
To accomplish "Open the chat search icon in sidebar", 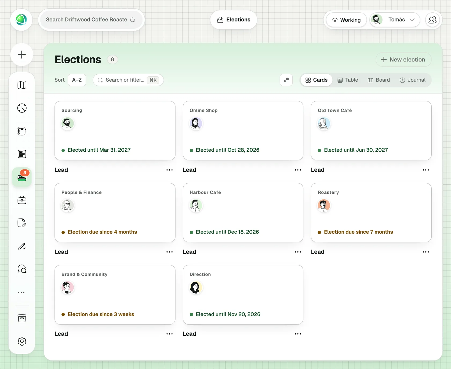I will tap(22, 269).
